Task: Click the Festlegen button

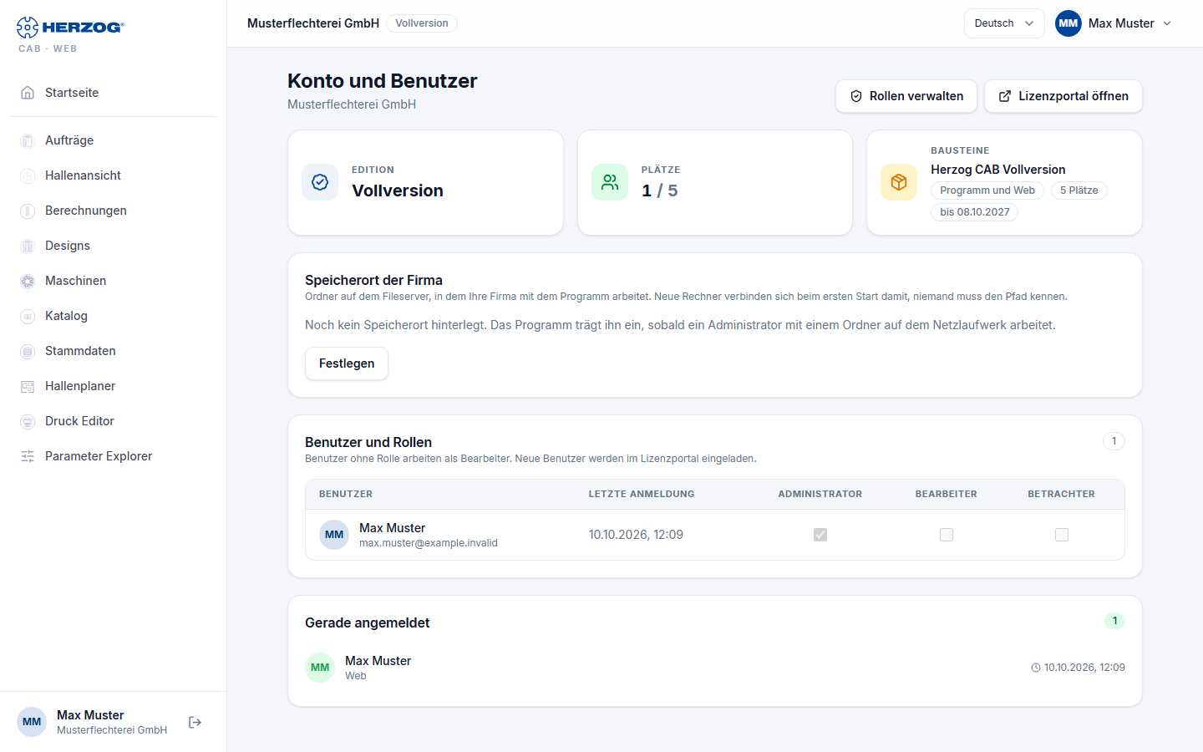Action: tap(347, 363)
